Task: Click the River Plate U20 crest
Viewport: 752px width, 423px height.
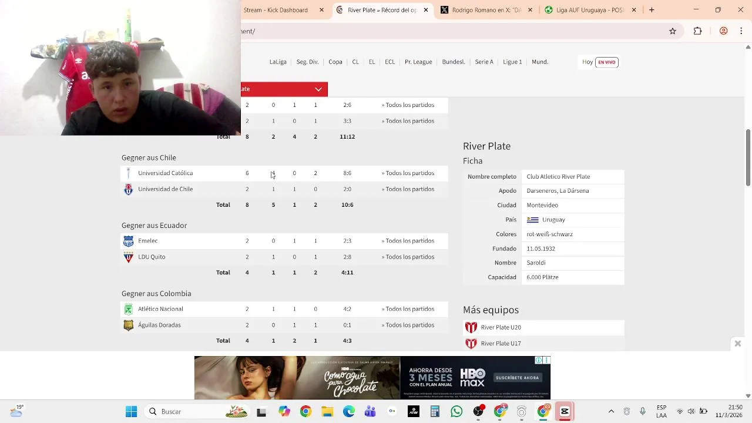Action: click(x=471, y=327)
